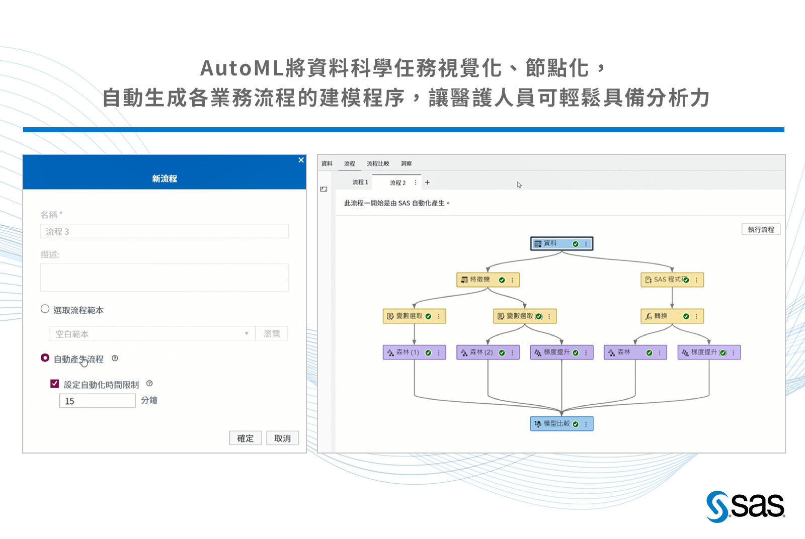This screenshot has height=539, width=805.
Task: Go to the 流程比較 section
Action: point(378,163)
